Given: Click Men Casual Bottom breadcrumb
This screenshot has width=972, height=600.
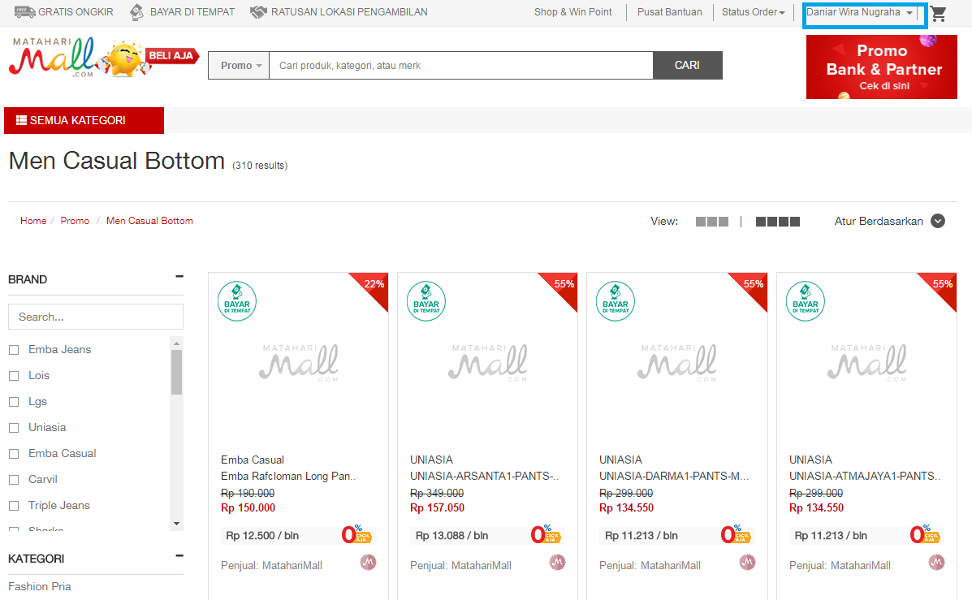Looking at the screenshot, I should (149, 221).
